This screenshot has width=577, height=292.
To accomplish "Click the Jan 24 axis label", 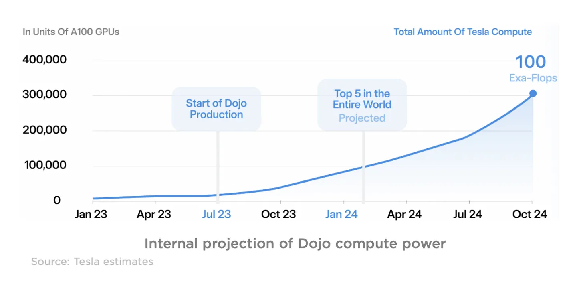I will [x=341, y=214].
